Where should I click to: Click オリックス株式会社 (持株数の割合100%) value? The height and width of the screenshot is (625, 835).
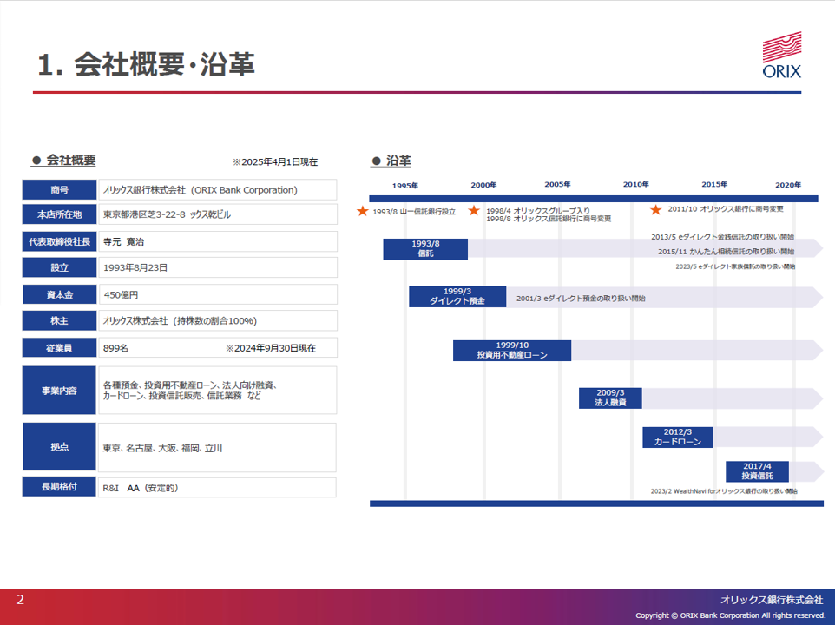180,321
